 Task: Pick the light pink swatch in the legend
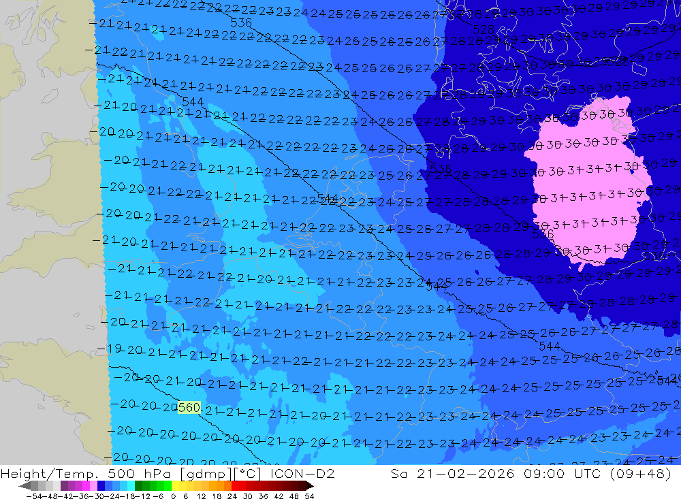[93, 486]
